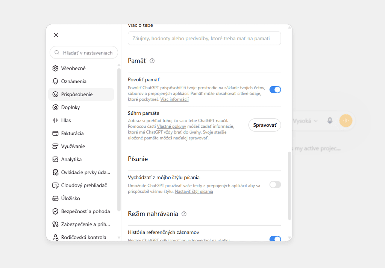Click the Hlas waveform icon
This screenshot has width=385, height=268.
click(56, 120)
